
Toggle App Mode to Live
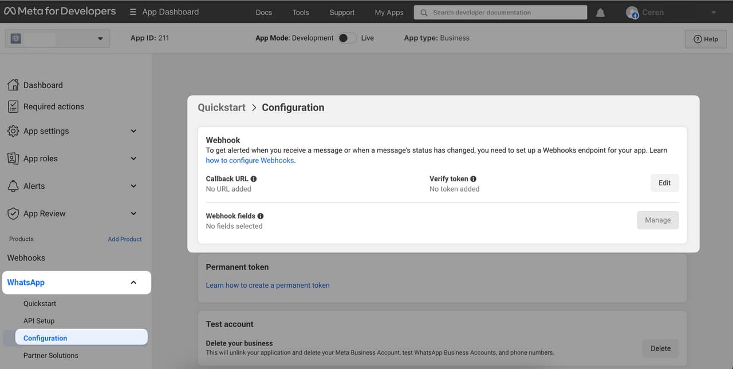(347, 38)
